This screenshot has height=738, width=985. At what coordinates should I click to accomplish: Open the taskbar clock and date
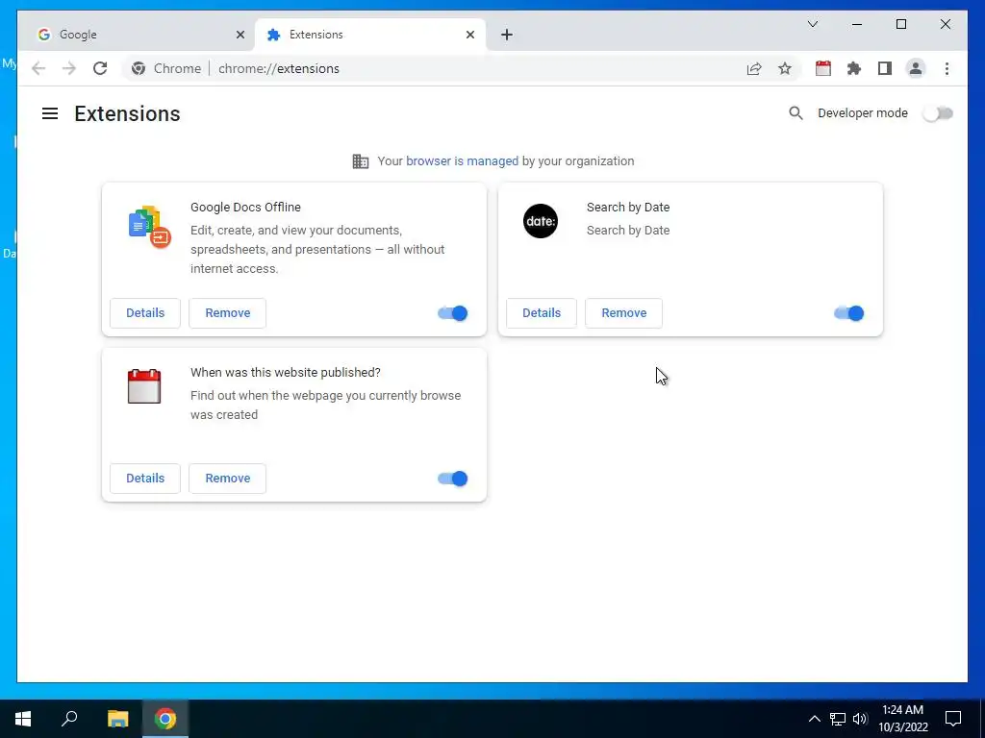pyautogui.click(x=902, y=719)
